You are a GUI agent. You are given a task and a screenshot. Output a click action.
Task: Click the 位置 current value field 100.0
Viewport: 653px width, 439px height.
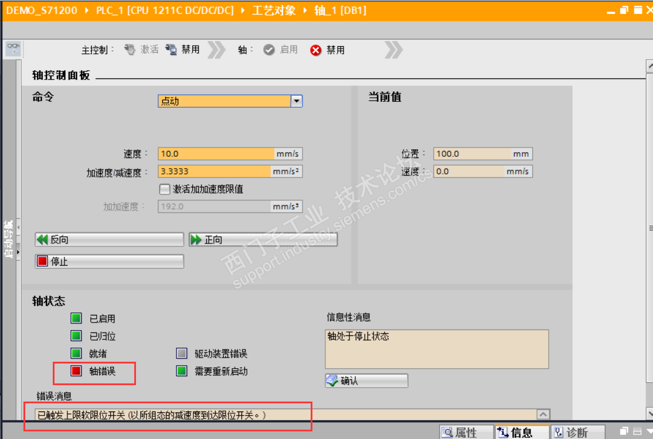(x=472, y=154)
